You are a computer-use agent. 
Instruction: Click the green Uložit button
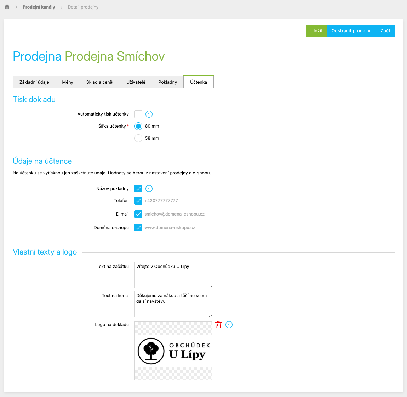pos(316,31)
